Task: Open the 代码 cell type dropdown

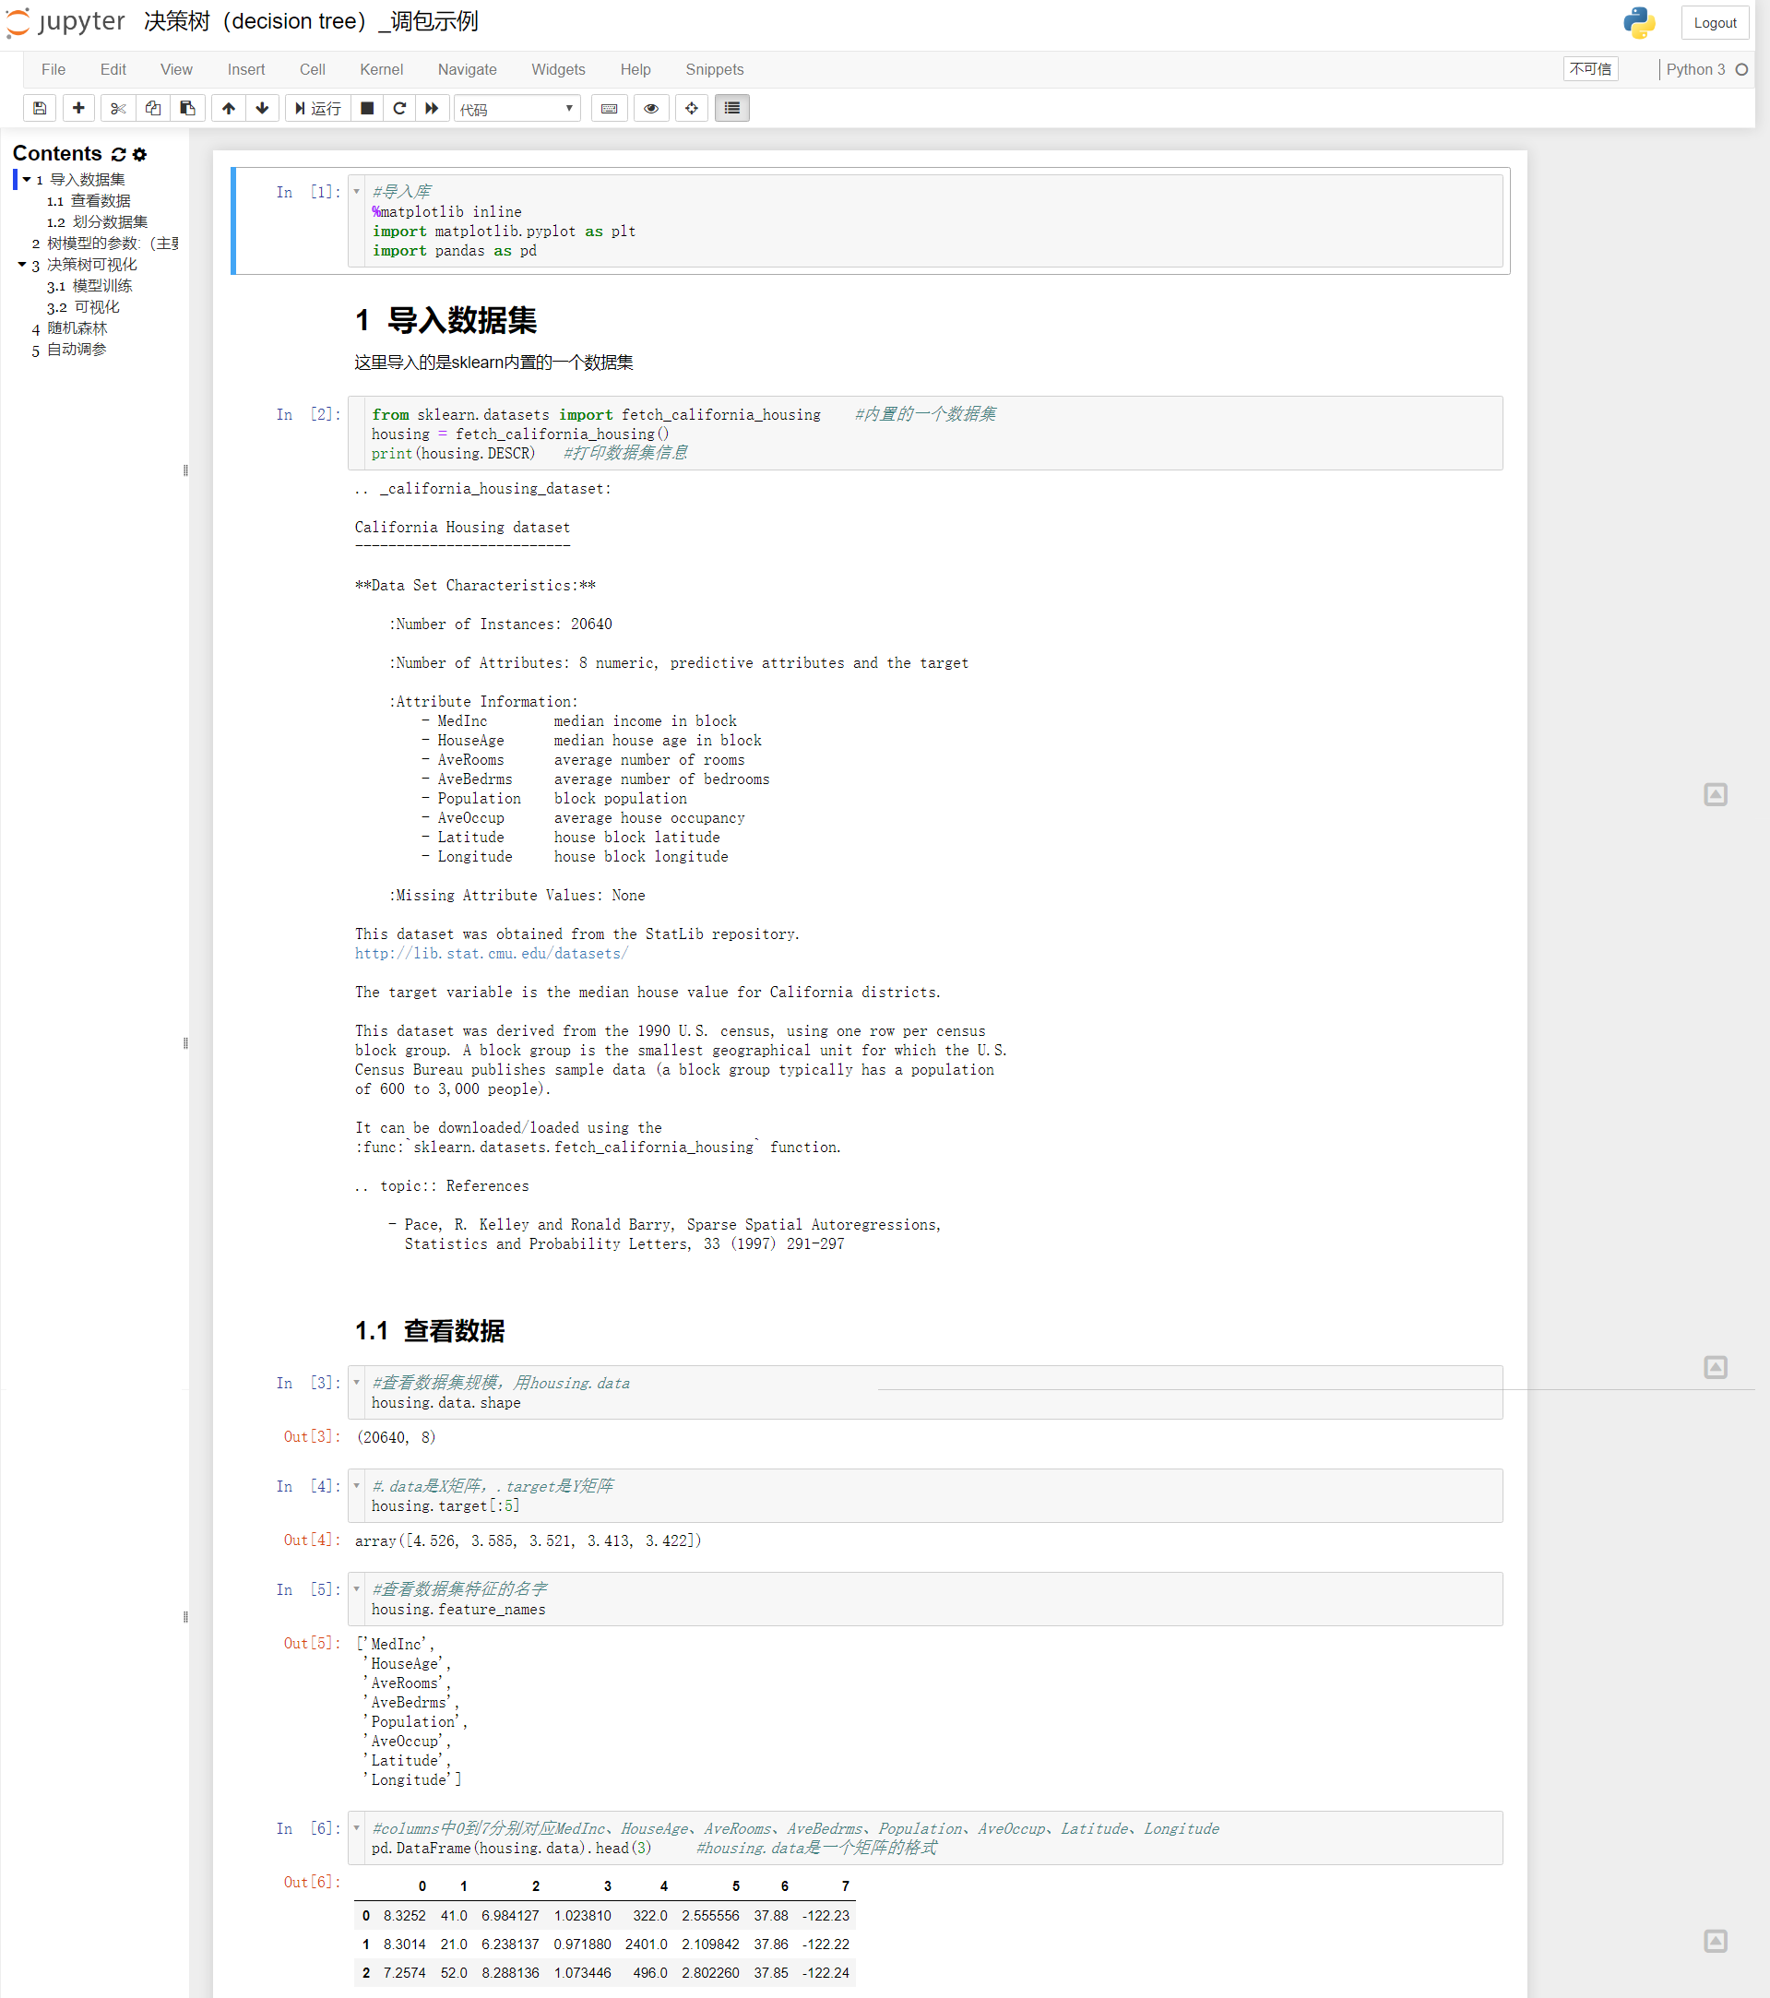Action: (517, 109)
